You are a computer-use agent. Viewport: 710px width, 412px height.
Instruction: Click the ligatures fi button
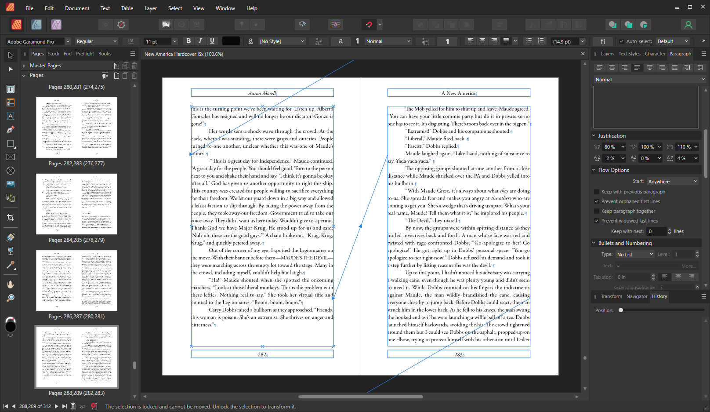point(603,41)
